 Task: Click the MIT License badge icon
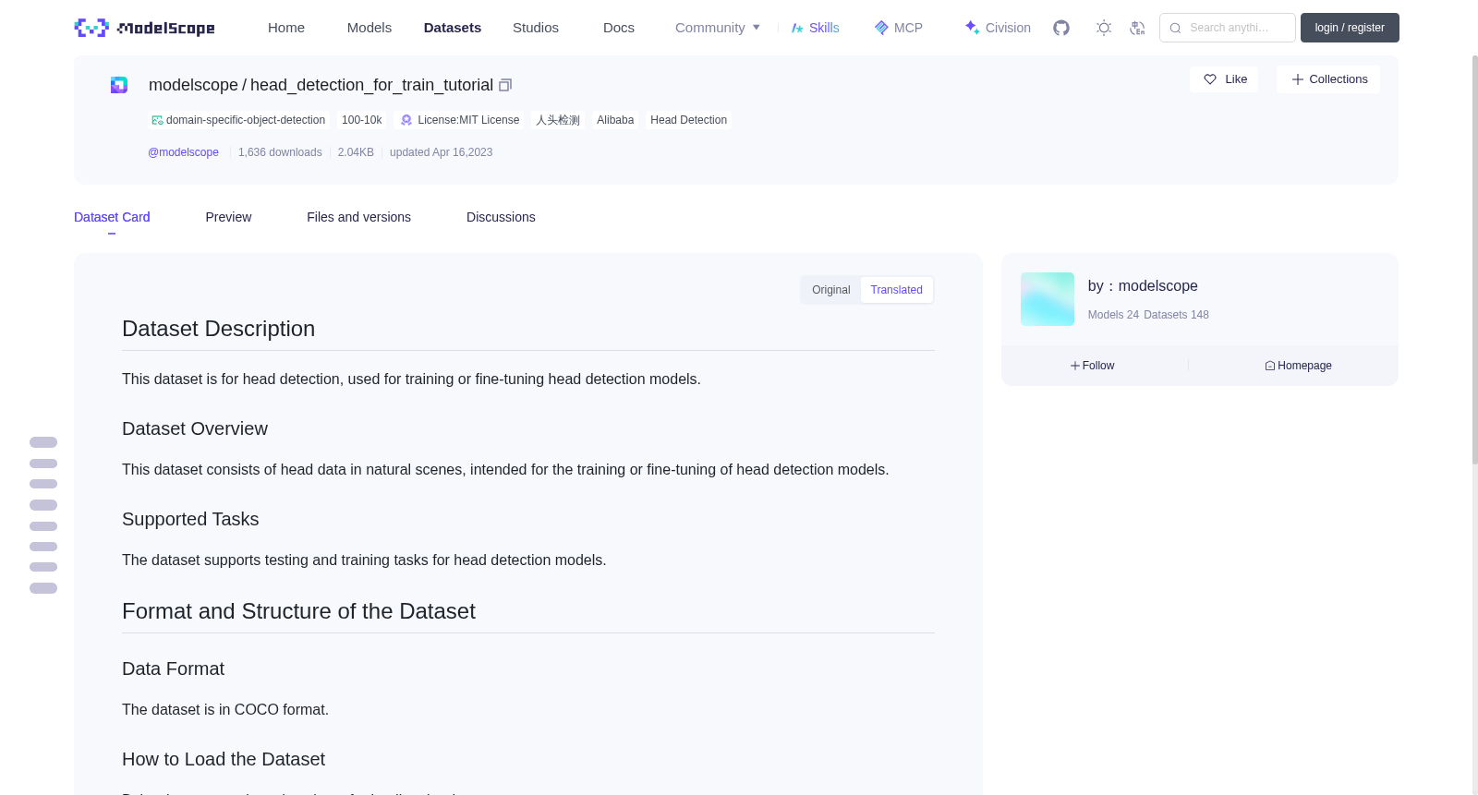tap(406, 120)
